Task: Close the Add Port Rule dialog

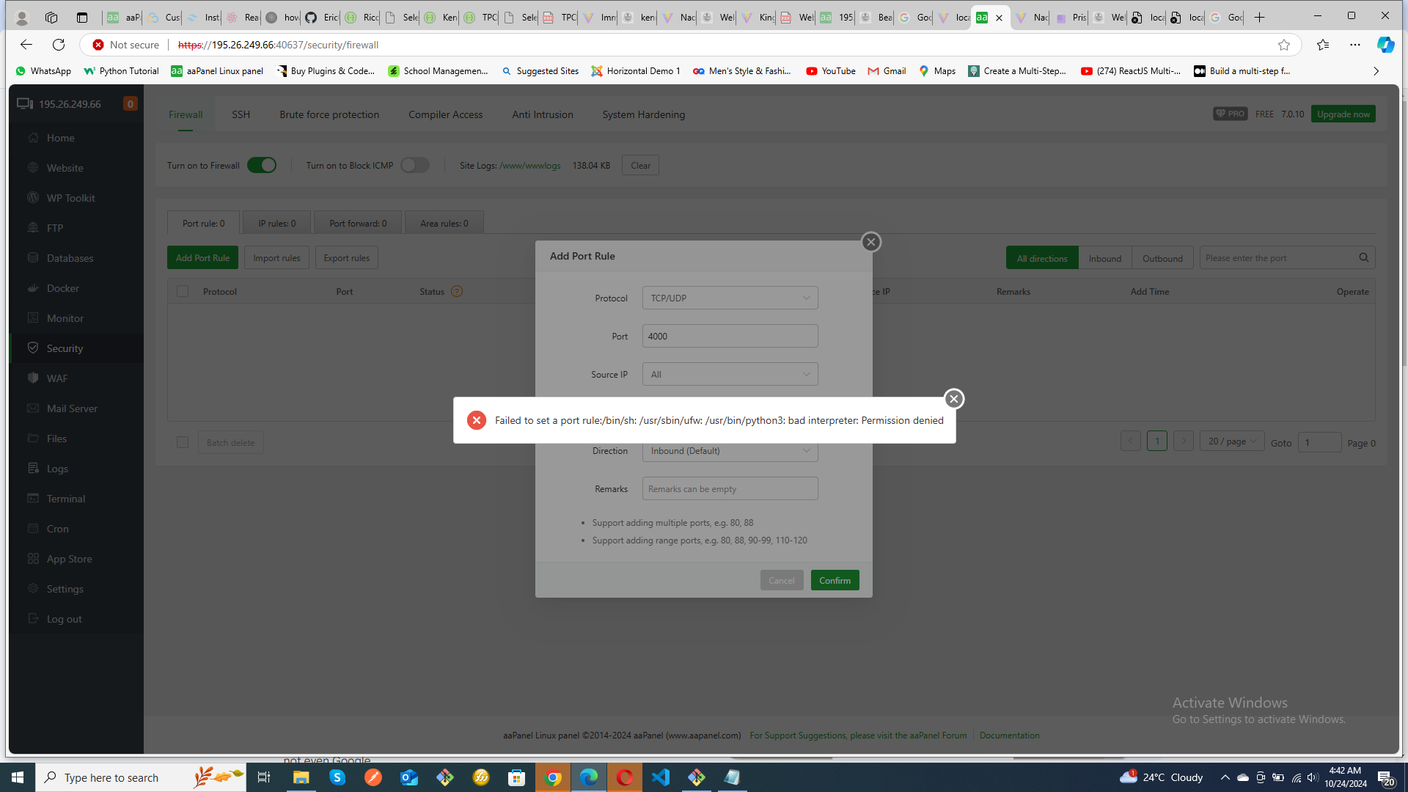Action: [x=870, y=242]
